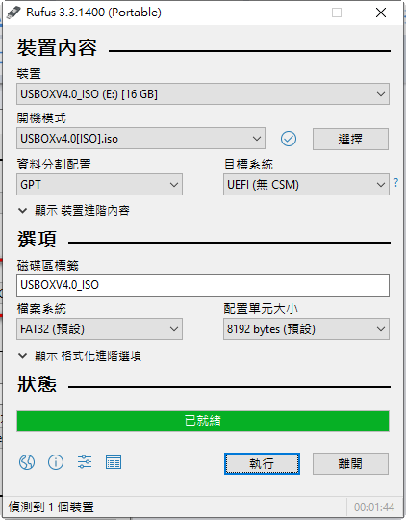Click the green 已就緒 progress bar
This screenshot has height=520, width=406.
[x=203, y=421]
